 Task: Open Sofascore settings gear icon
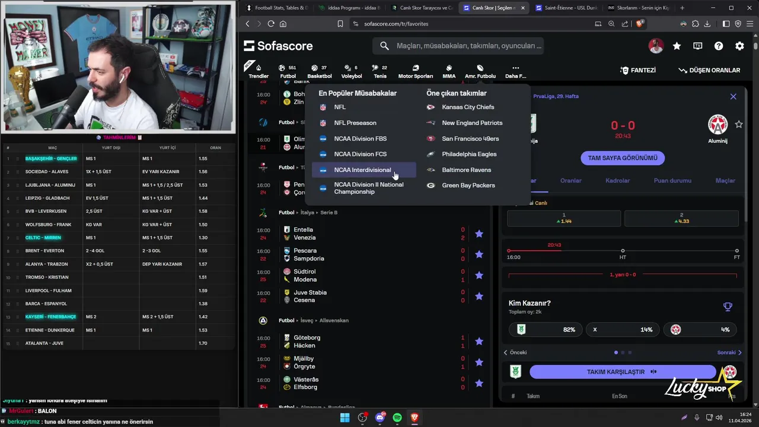coord(739,46)
